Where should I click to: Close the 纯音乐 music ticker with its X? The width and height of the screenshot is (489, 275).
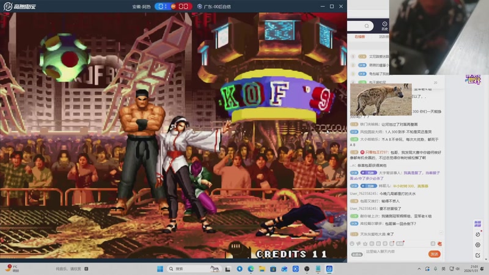coord(86,269)
